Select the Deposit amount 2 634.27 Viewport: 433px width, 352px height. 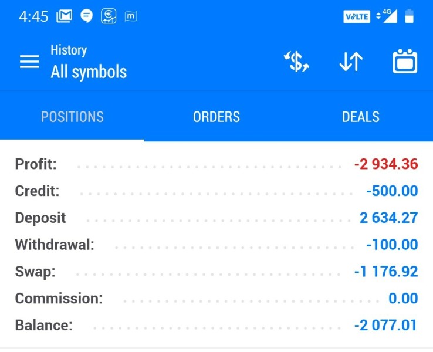tap(388, 218)
